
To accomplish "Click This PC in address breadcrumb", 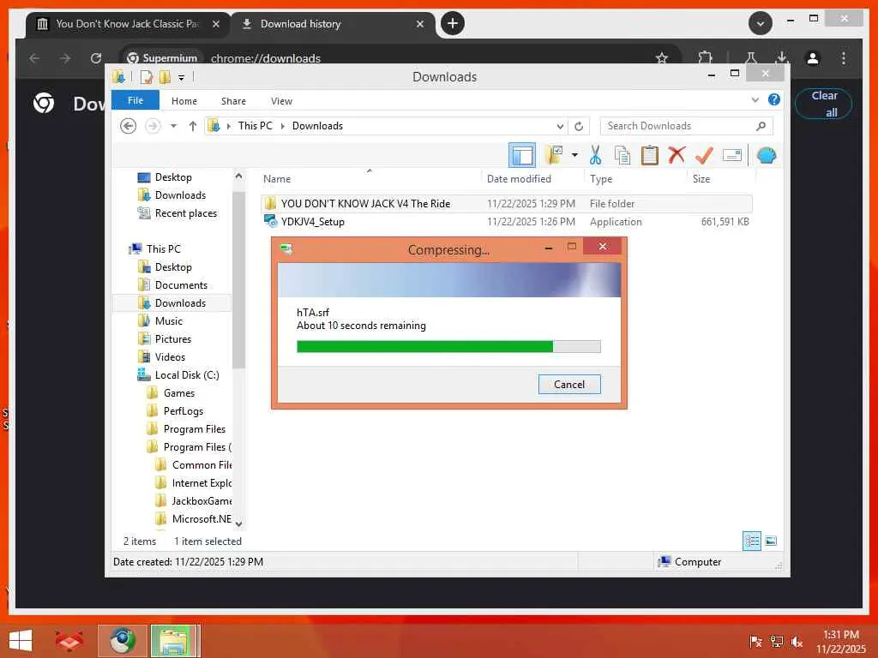I will (255, 126).
